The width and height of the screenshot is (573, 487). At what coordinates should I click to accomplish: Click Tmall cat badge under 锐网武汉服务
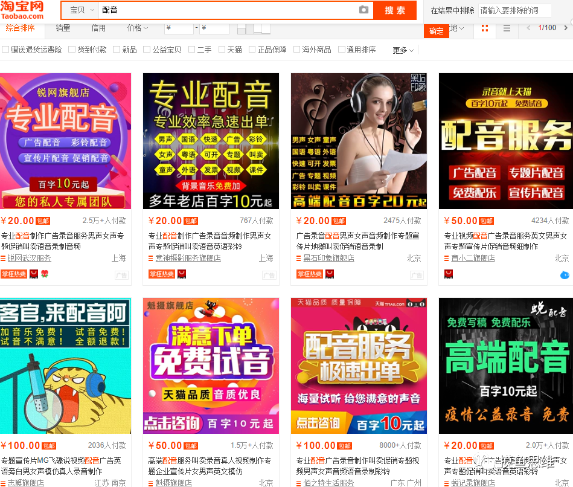34,274
